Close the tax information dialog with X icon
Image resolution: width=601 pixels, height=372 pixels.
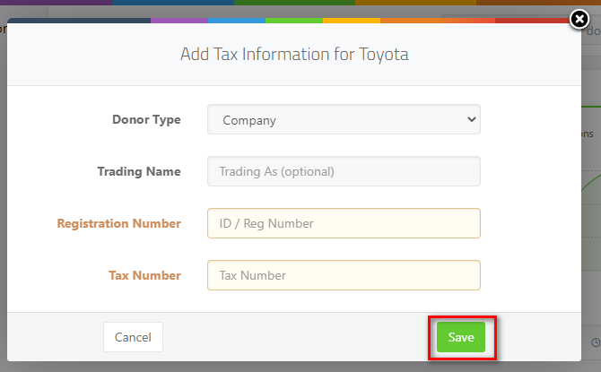coord(579,19)
